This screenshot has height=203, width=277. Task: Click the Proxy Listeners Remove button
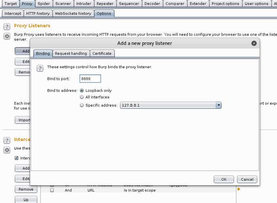coord(23,72)
